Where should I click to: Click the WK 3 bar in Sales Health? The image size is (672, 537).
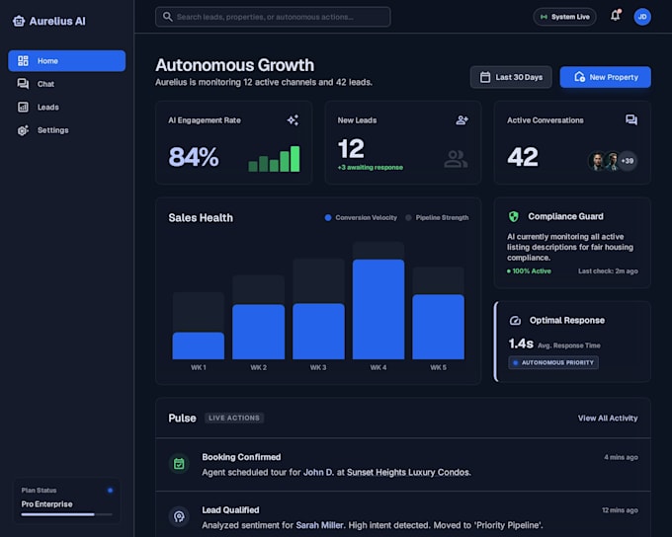coord(318,331)
